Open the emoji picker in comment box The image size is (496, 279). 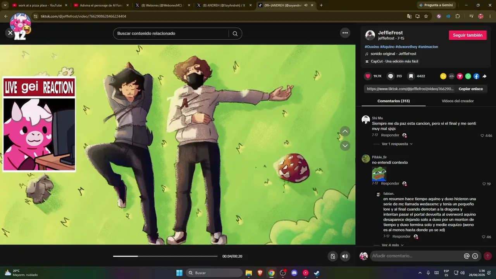pyautogui.click(x=475, y=256)
